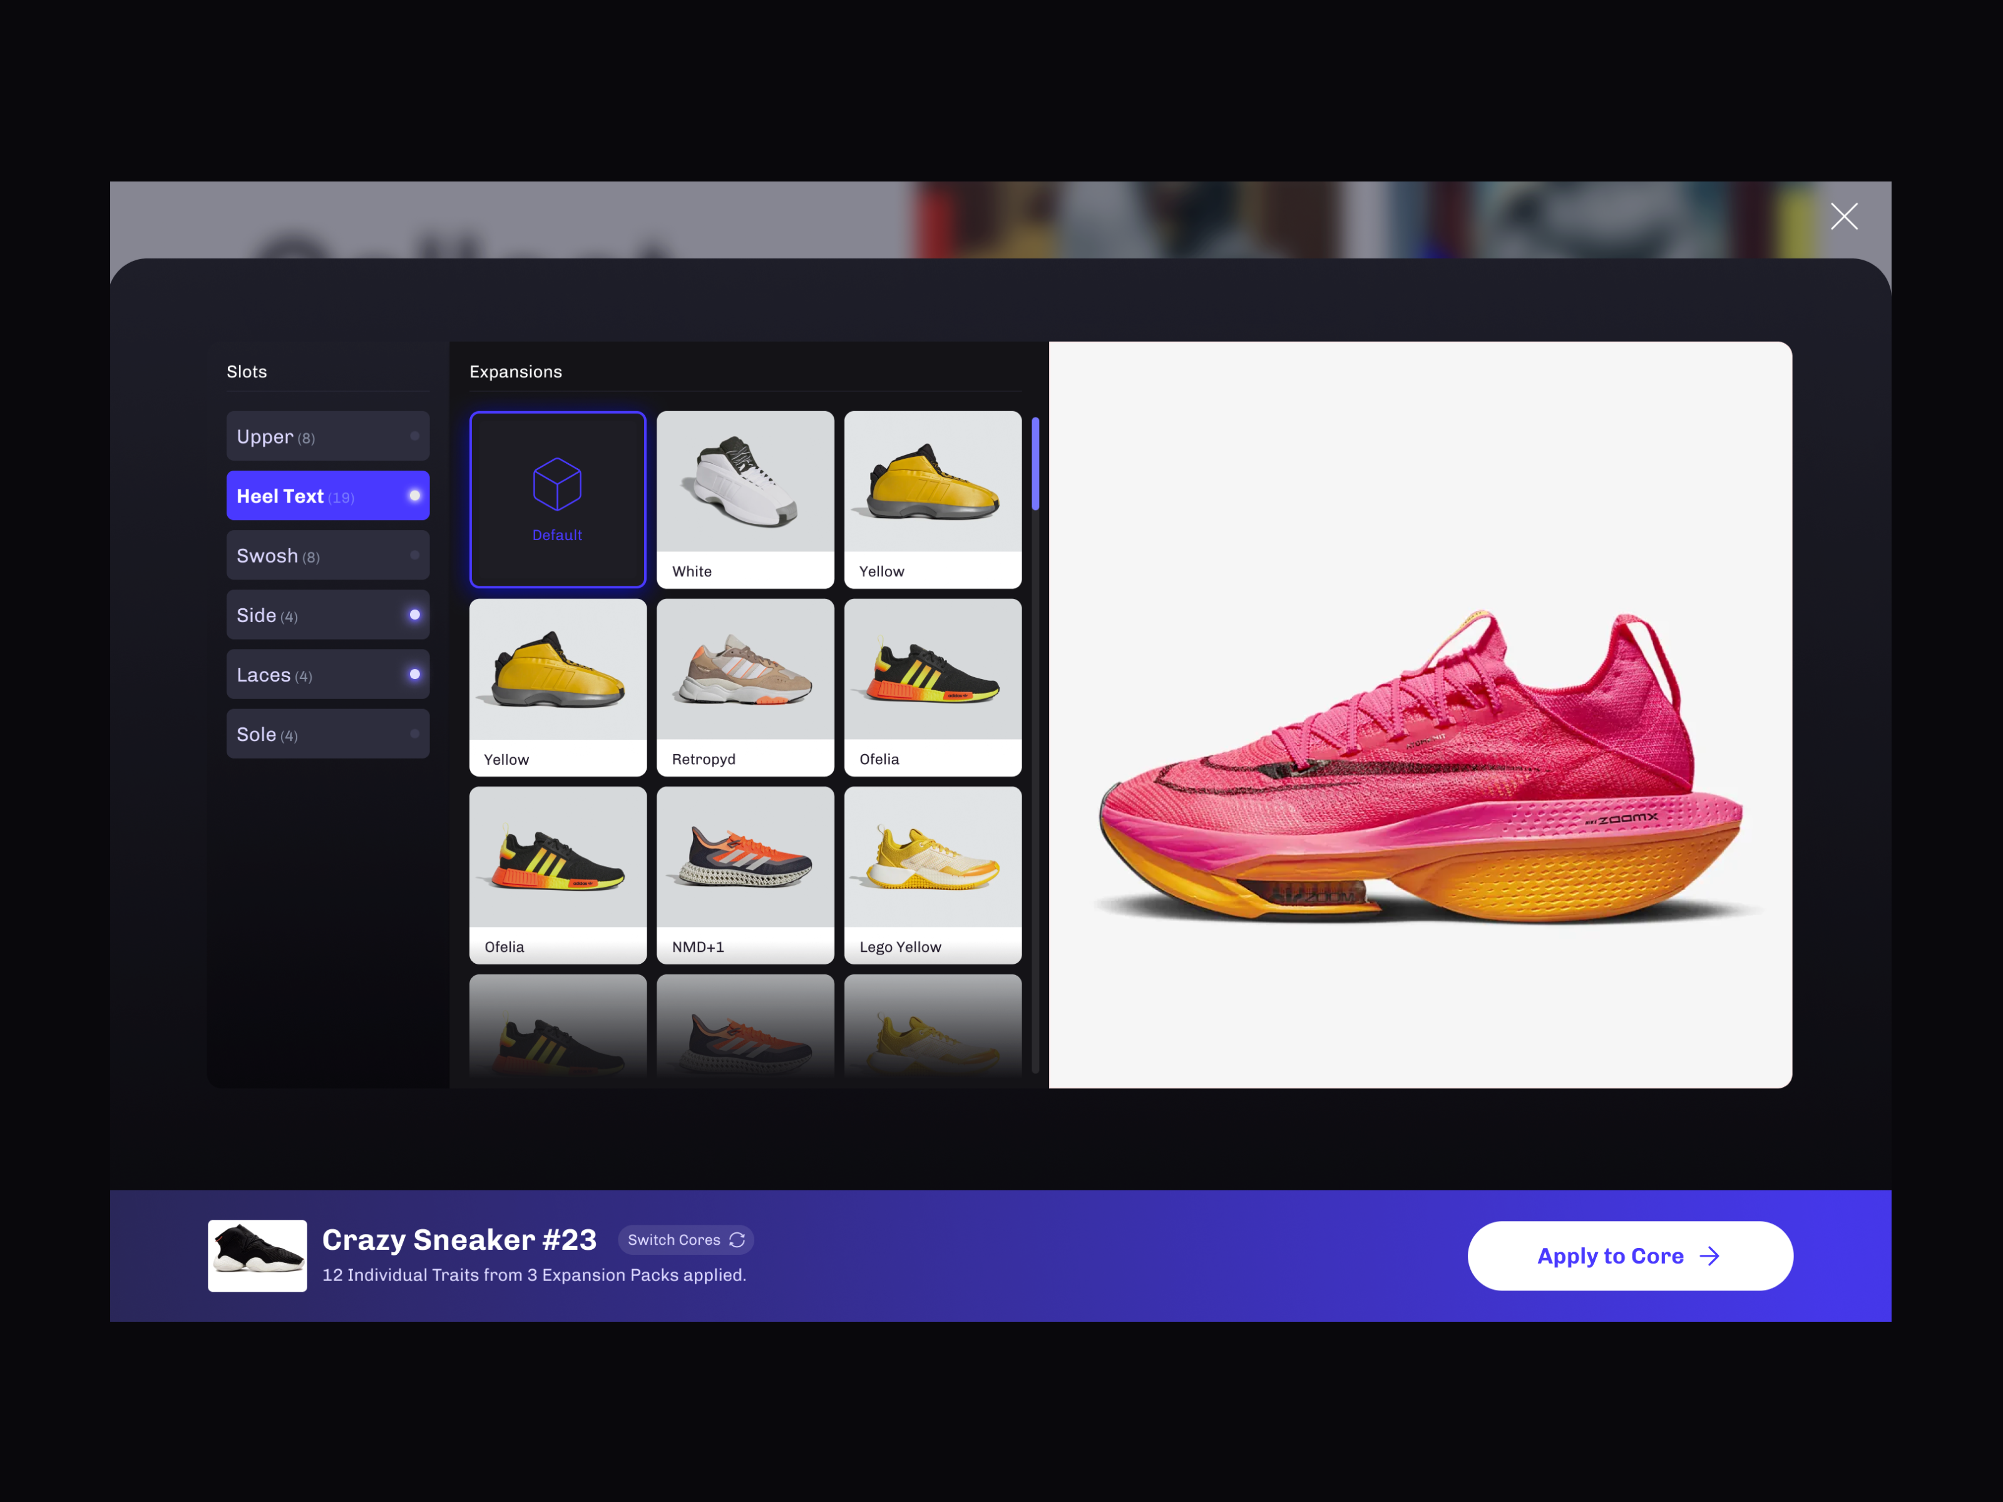Select the first Ofelia sneaker expansion
The image size is (2003, 1502).
pos(932,687)
